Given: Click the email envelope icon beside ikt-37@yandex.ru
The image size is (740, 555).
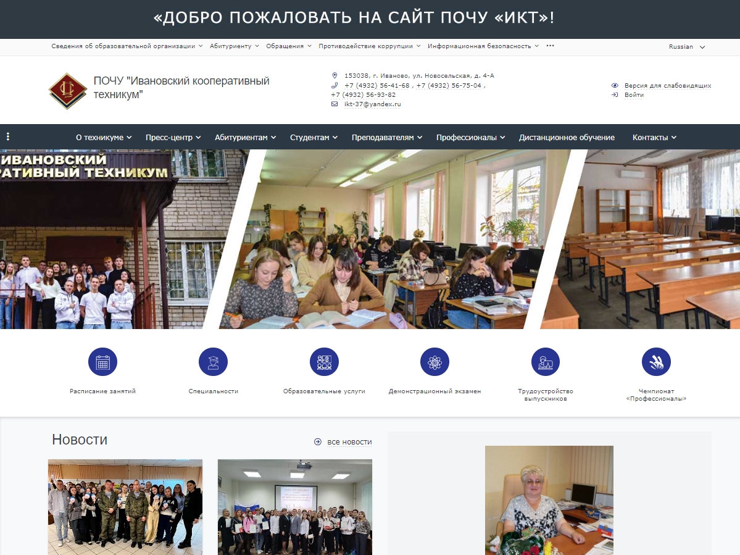Looking at the screenshot, I should coord(335,104).
